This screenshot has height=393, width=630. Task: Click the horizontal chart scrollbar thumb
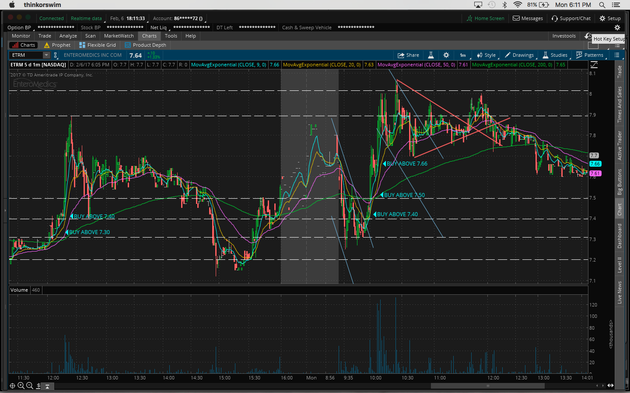(x=487, y=386)
